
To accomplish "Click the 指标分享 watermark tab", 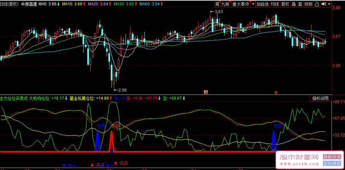I will [332, 157].
